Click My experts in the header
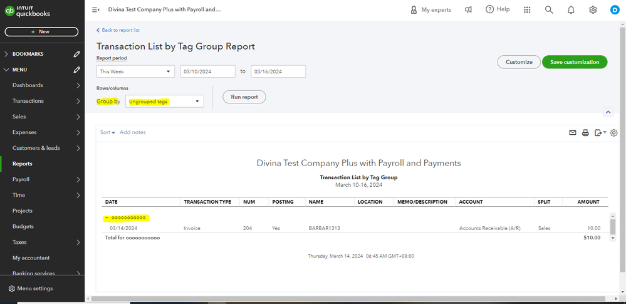This screenshot has height=304, width=626. click(x=430, y=10)
